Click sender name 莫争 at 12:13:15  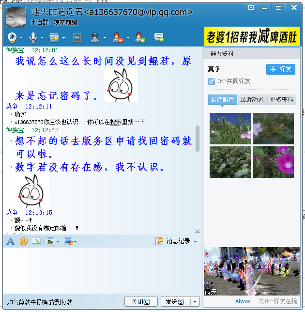point(12,212)
